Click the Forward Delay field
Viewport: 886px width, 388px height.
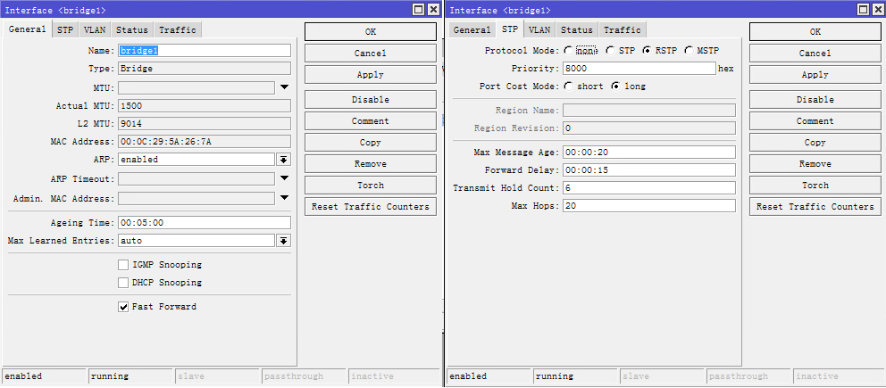coord(648,170)
